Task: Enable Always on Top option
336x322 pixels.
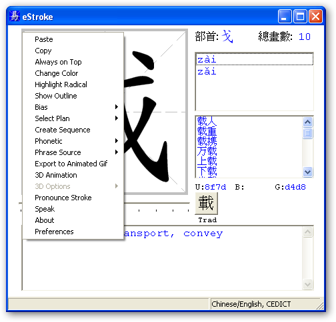Action: 73,62
